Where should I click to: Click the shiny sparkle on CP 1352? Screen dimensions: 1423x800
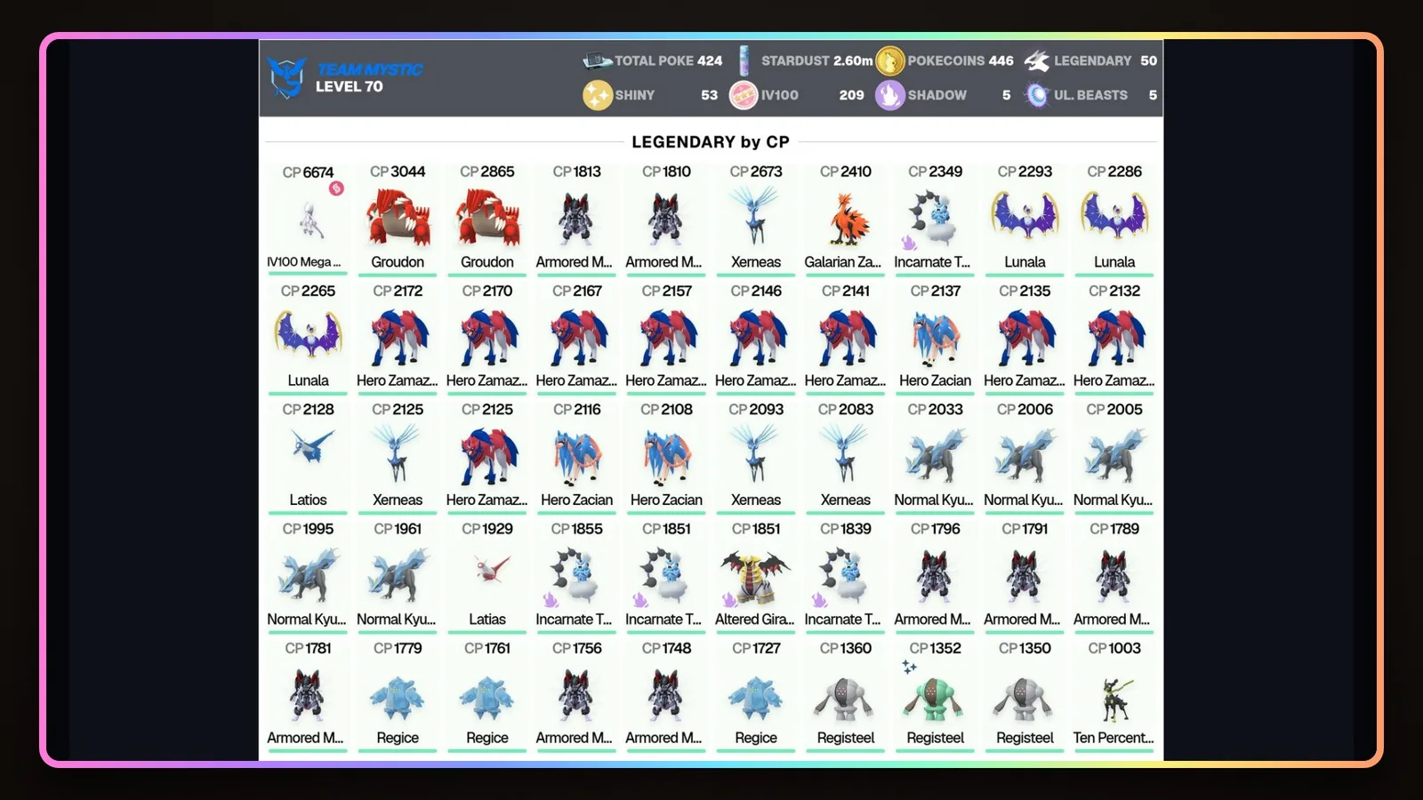pos(909,667)
